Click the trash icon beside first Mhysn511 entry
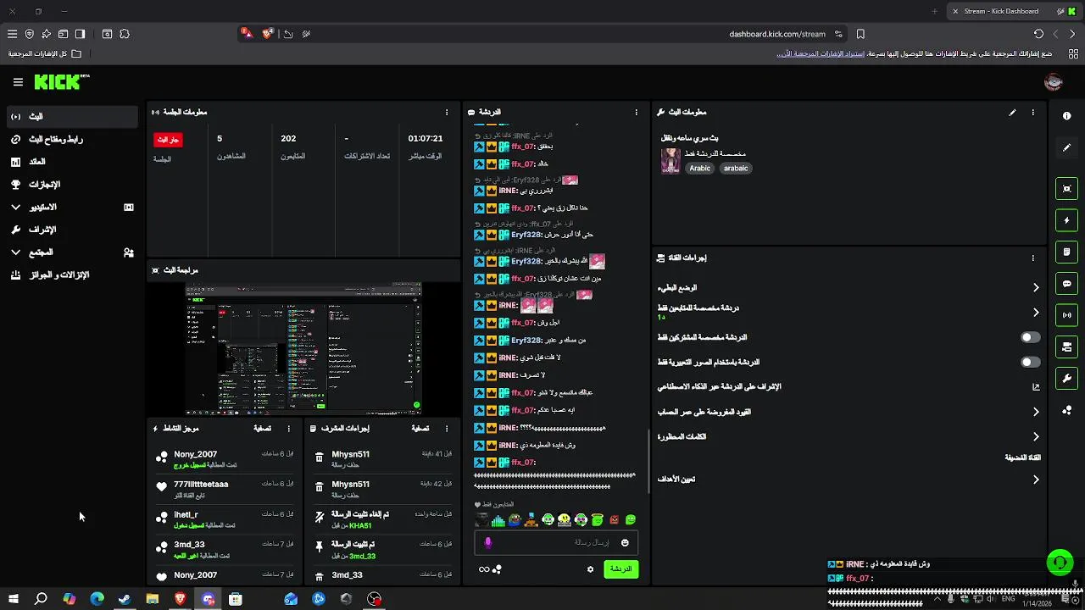The height and width of the screenshot is (610, 1085). click(319, 457)
